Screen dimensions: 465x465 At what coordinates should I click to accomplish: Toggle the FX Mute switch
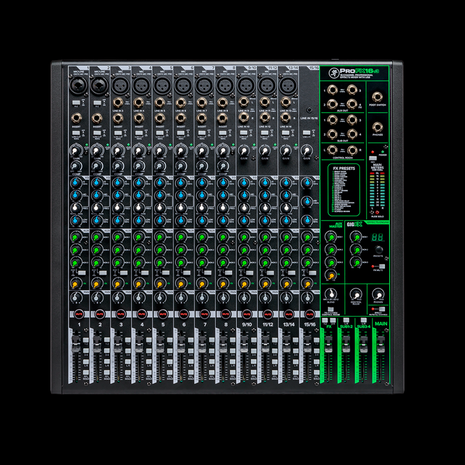[x=382, y=267]
